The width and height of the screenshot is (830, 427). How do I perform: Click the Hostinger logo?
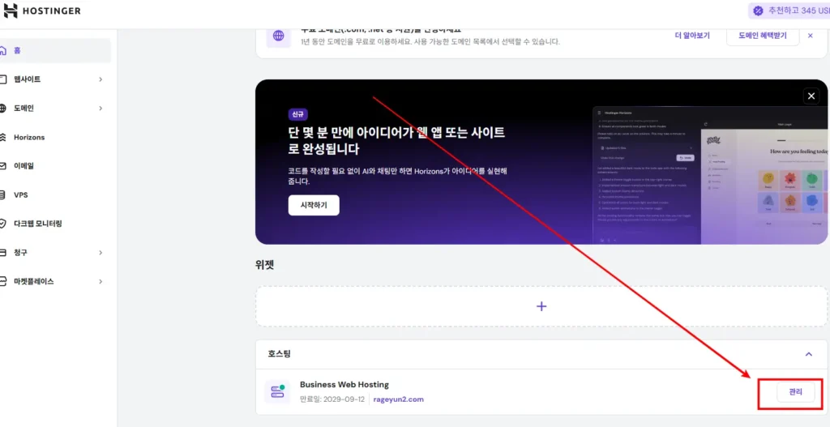click(42, 11)
